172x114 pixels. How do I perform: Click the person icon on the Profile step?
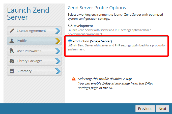12,41
